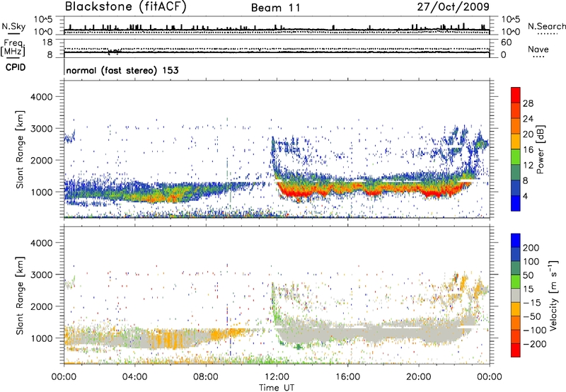The height and width of the screenshot is (392, 566).
Task: Click the "-200" velocity colorbar label
Action: pos(534,344)
